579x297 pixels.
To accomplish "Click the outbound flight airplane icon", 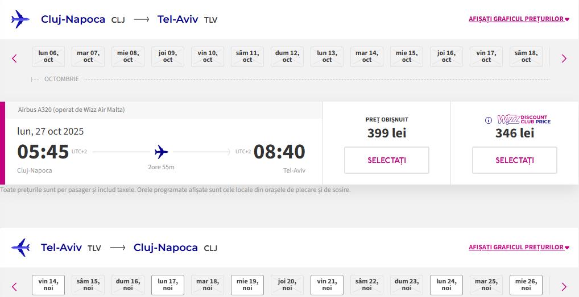I will pyautogui.click(x=20, y=19).
